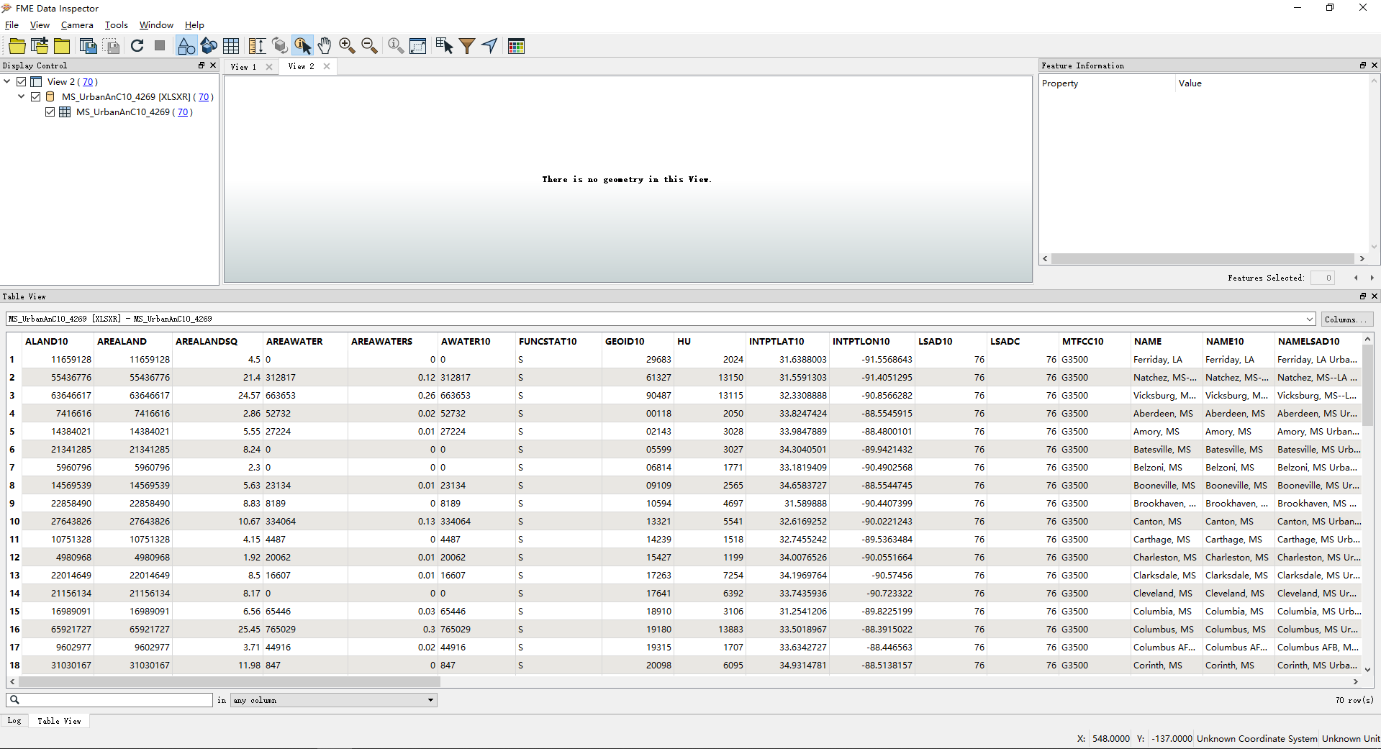The image size is (1381, 749).
Task: Click the Mark Location arrow icon
Action: [x=489, y=46]
